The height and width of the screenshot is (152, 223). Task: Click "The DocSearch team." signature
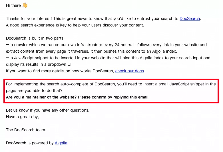point(26,130)
